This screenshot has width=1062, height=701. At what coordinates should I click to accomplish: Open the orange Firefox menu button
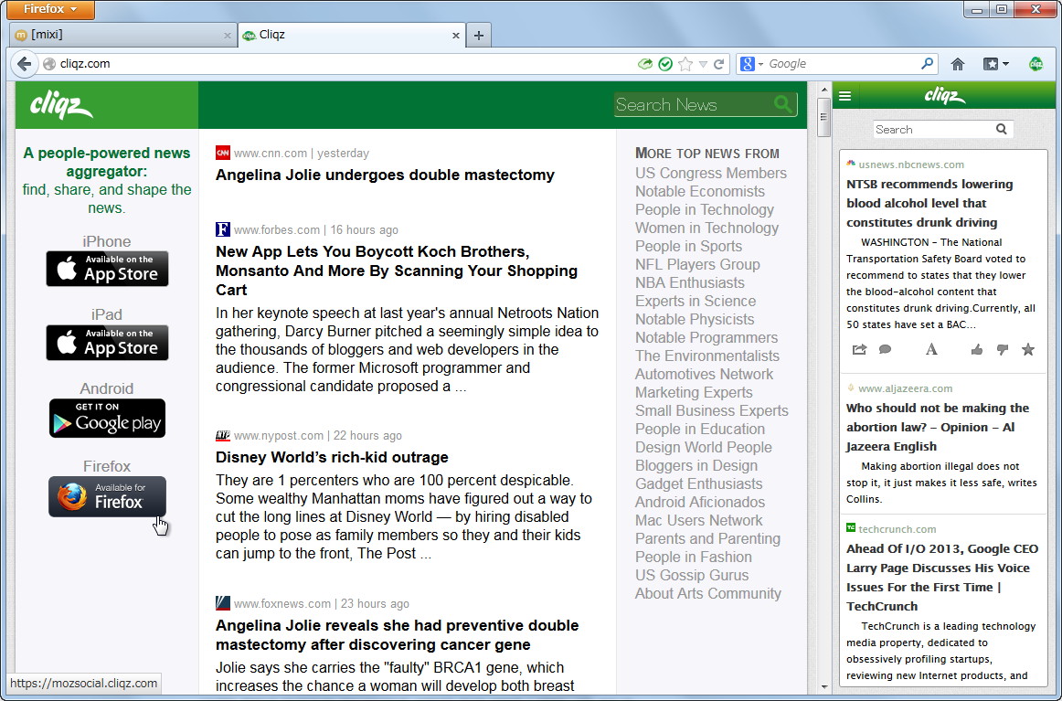click(x=51, y=9)
